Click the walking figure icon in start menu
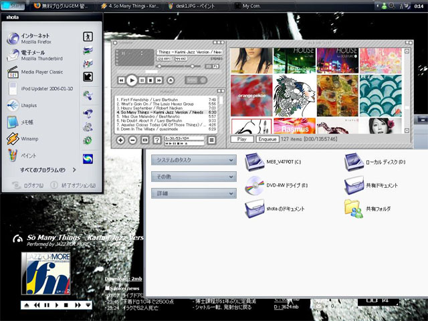This screenshot has height=321, width=428. pyautogui.click(x=88, y=37)
